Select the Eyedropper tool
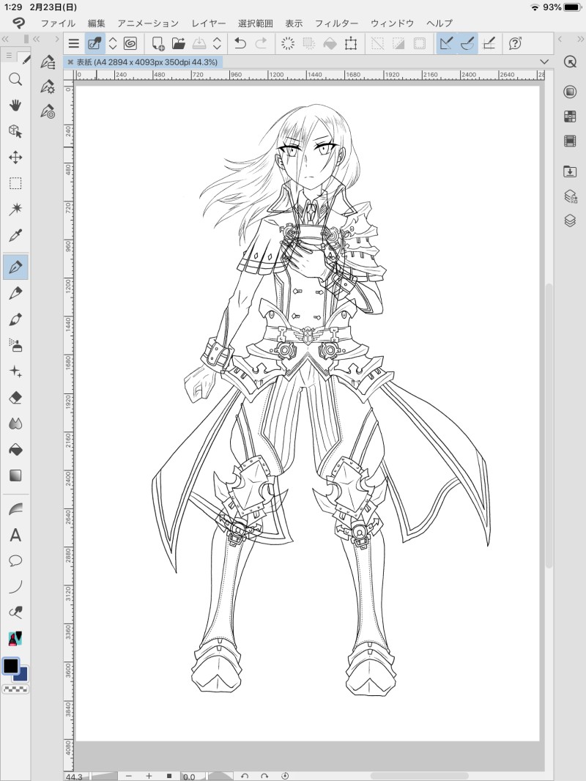Image resolution: width=586 pixels, height=781 pixels. coord(15,235)
